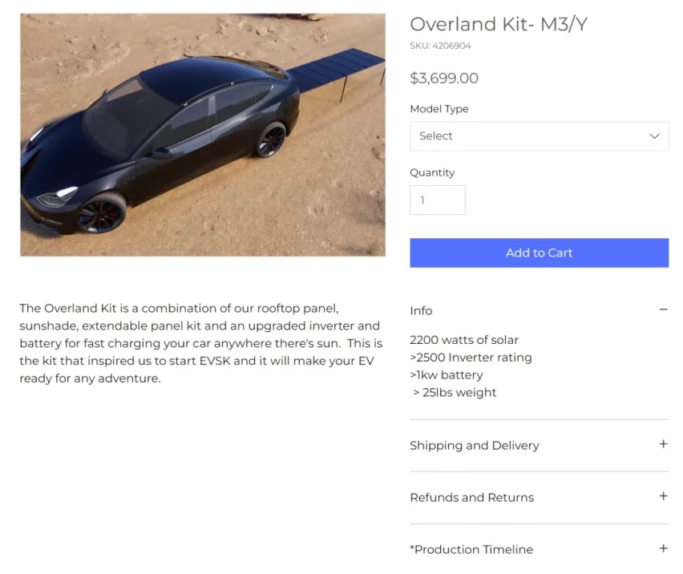Collapse the Info section minus icon
The image size is (683, 574).
[x=663, y=309]
